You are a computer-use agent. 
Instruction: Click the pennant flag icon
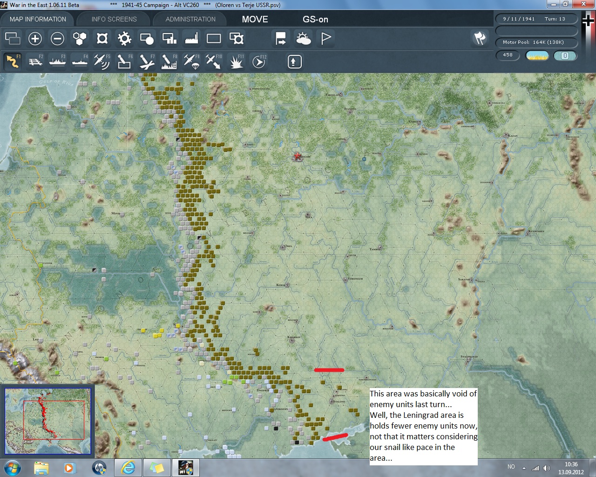pyautogui.click(x=325, y=38)
